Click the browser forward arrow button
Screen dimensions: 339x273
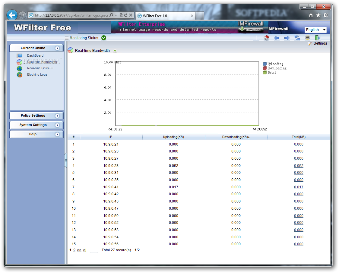[x=23, y=15]
